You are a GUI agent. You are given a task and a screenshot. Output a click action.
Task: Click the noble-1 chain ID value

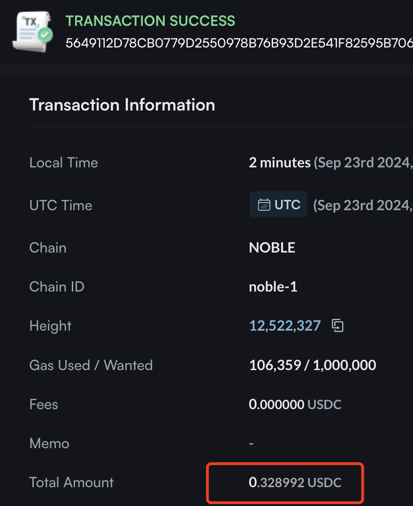point(273,287)
